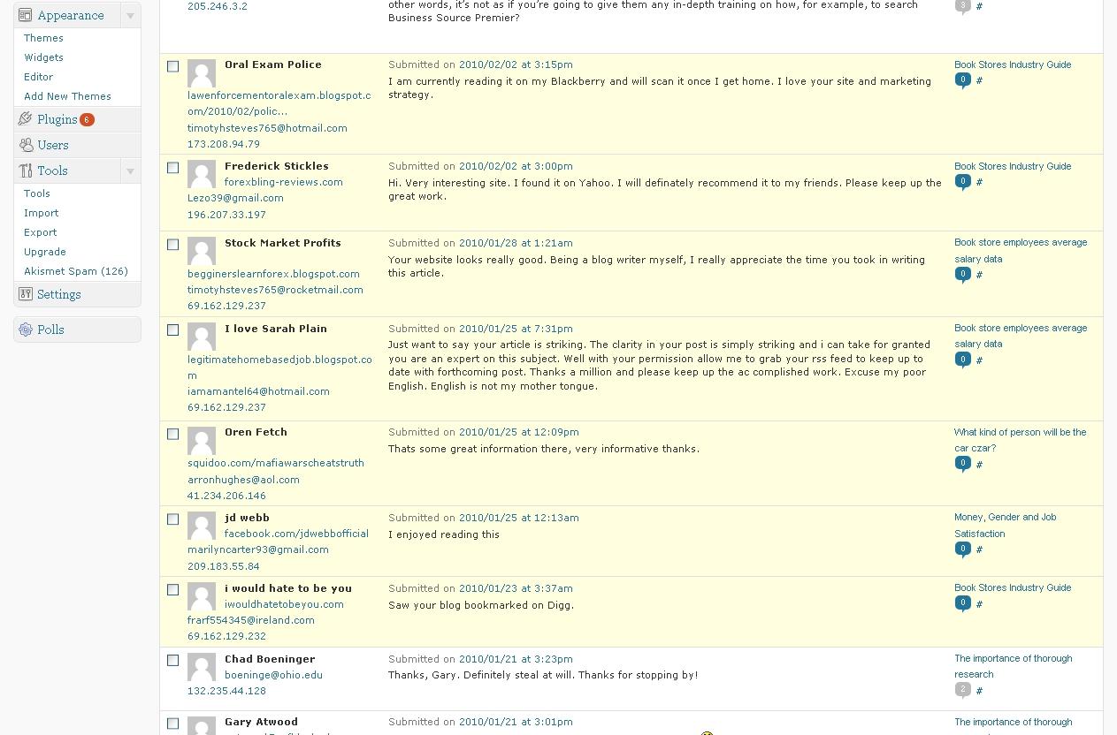Screen dimensions: 1117x735
Task: Open the Widgets submenu item
Action: (43, 57)
